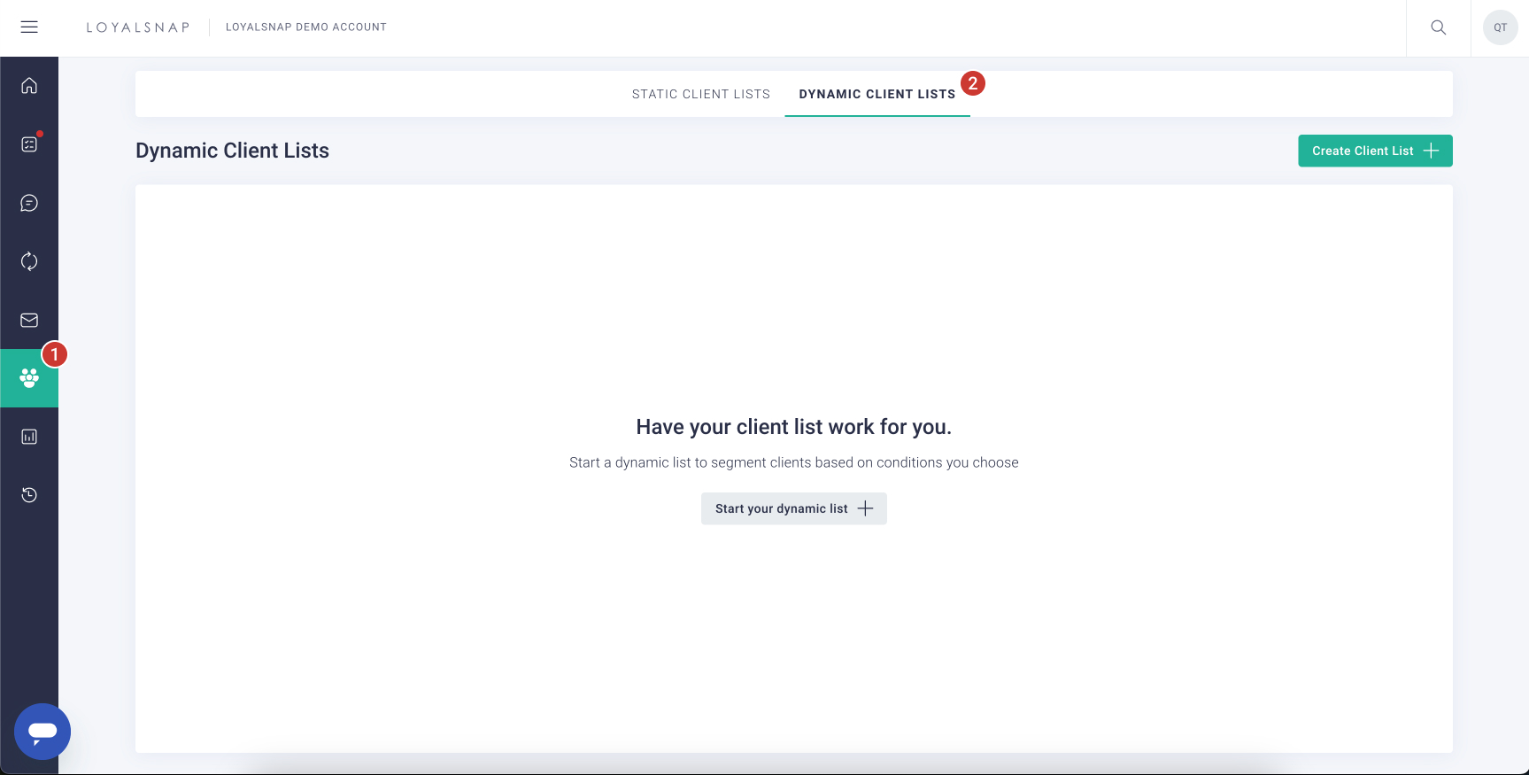Open the sync cycle sidebar icon
The height and width of the screenshot is (775, 1529).
(29, 261)
